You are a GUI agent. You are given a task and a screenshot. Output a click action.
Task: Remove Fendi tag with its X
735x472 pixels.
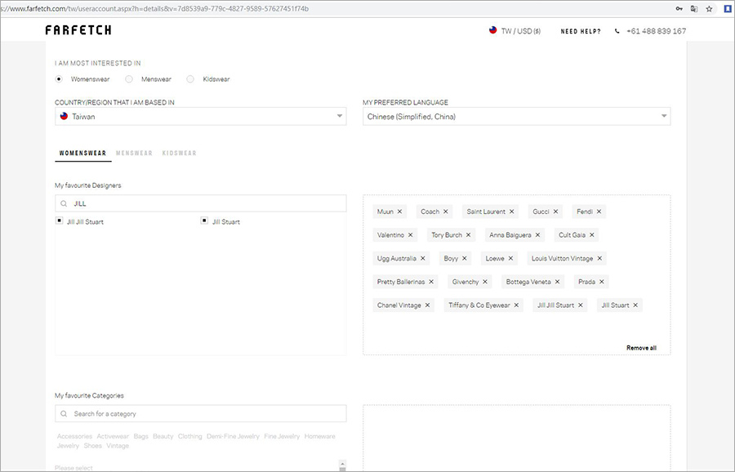(x=599, y=212)
